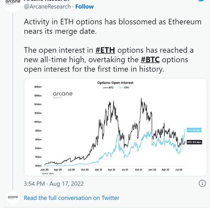
Task: Click the blue ETH legend entry in chart
Action: pyautogui.click(x=124, y=87)
